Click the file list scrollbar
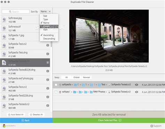The image size is (165, 129). point(51,44)
